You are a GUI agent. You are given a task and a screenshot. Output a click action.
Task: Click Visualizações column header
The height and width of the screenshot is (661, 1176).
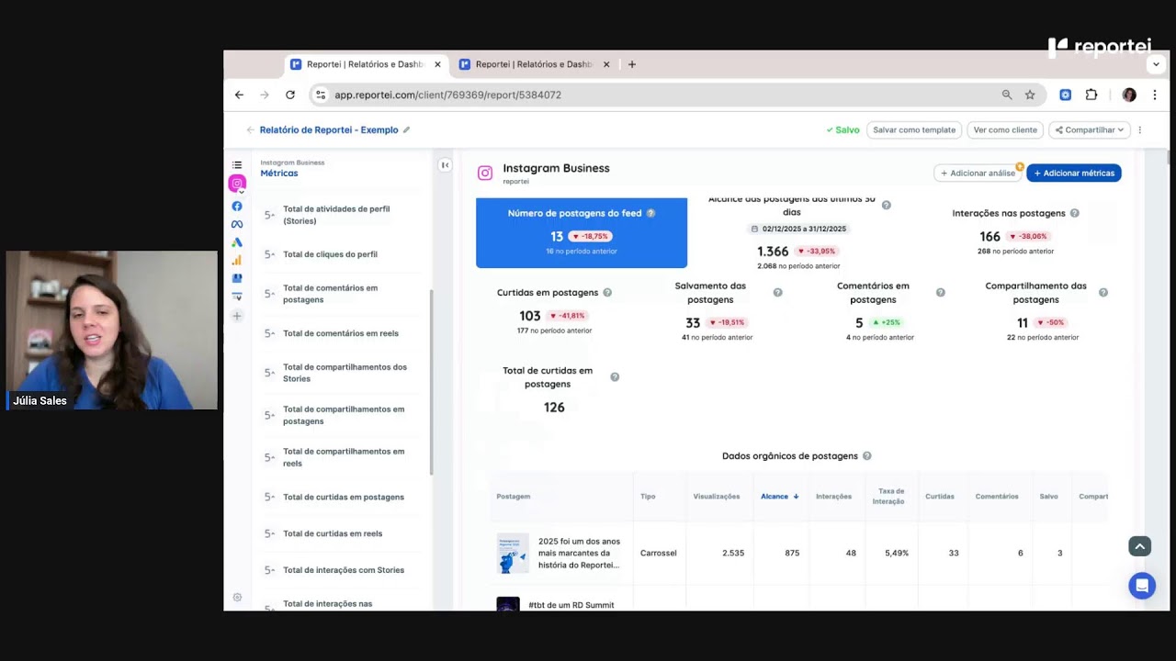pyautogui.click(x=717, y=497)
